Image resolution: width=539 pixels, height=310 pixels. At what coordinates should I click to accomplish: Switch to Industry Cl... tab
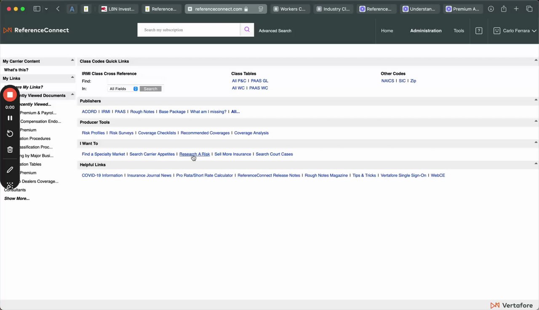[333, 9]
